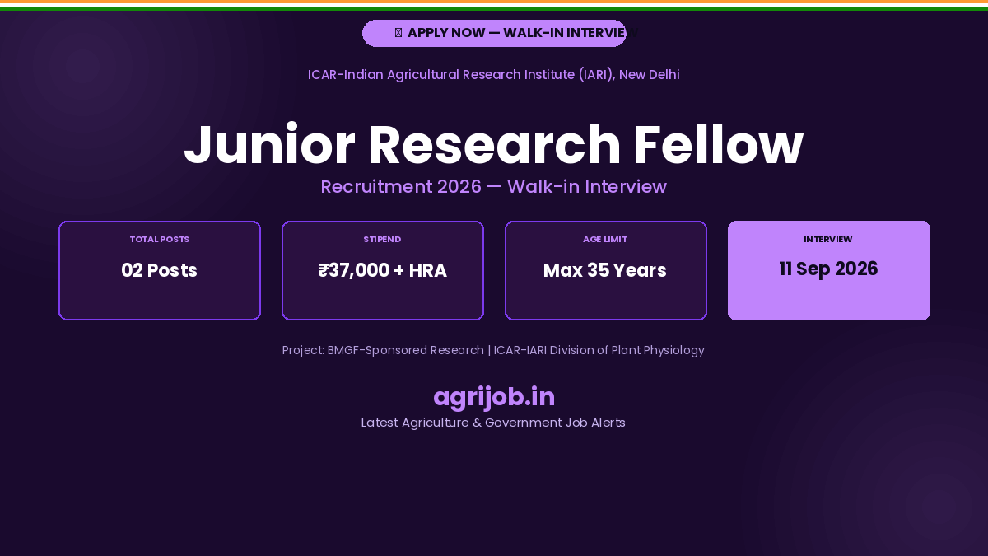
Task: Open the Stipend ₹37,000 + HRA card
Action: pyautogui.click(x=383, y=270)
